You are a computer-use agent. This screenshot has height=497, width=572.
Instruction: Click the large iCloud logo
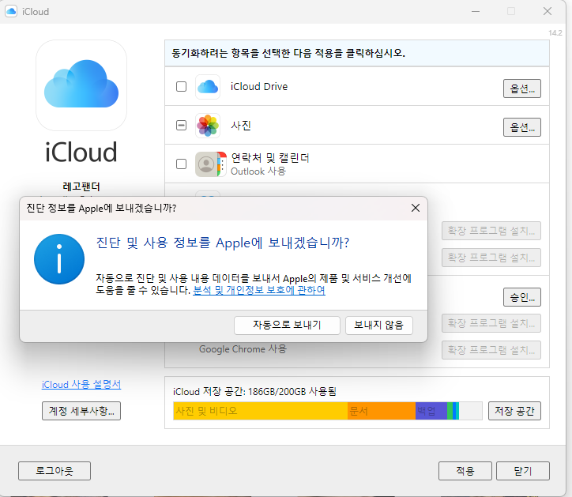tap(81, 85)
